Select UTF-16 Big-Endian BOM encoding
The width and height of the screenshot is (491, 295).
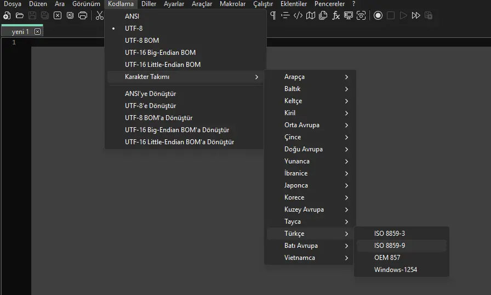[x=185, y=53]
